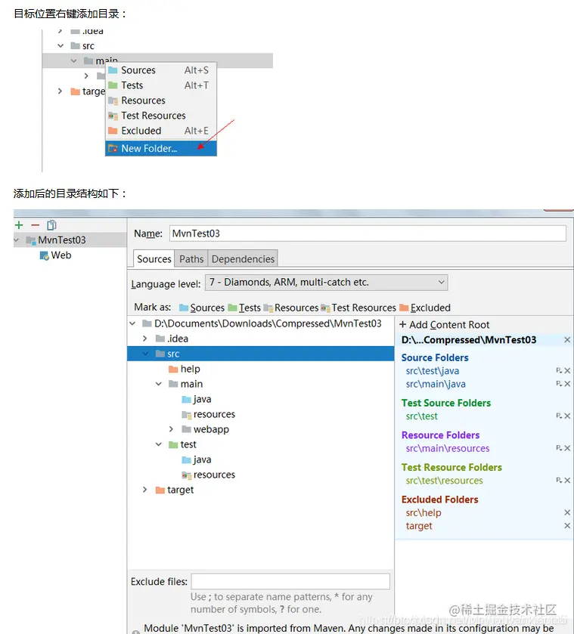
Task: Unmark src\test test source folder with its X
Action: [x=567, y=416]
